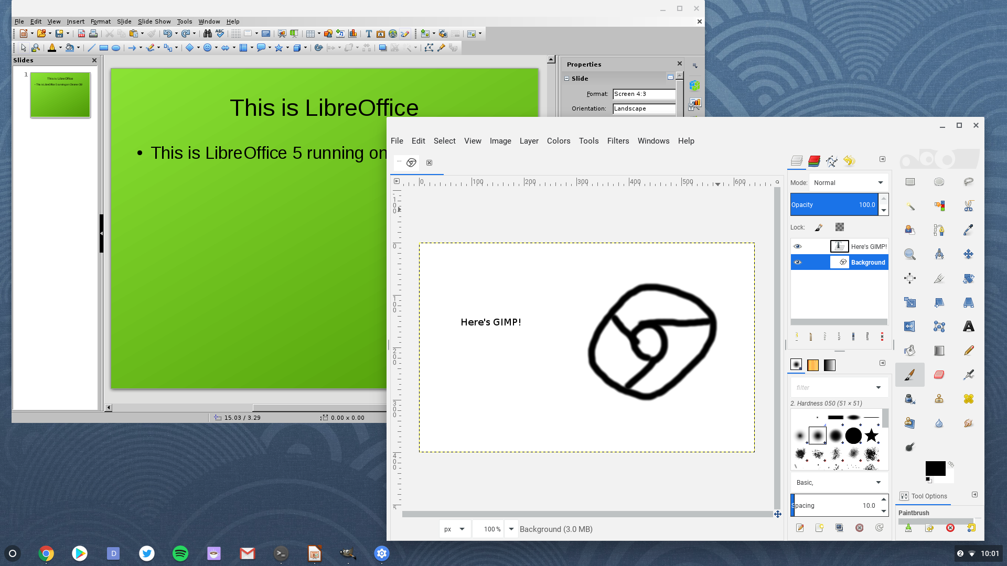This screenshot has width=1007, height=566.
Task: Collapse the Slide section in Properties
Action: 567,79
